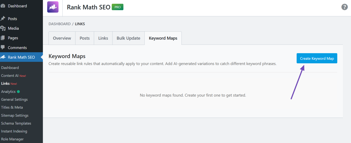The width and height of the screenshot is (351, 143).
Task: Click the LINKS breadcrumb text
Action: pyautogui.click(x=80, y=24)
